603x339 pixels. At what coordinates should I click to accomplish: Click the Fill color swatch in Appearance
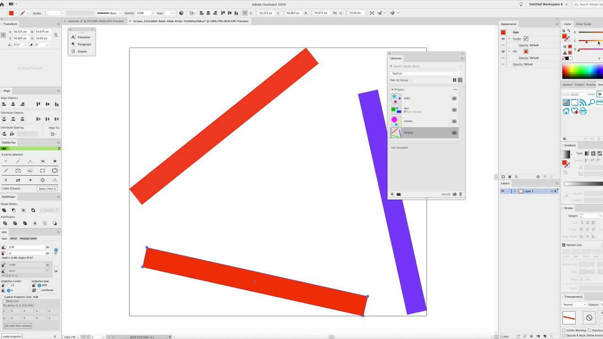coord(526,51)
